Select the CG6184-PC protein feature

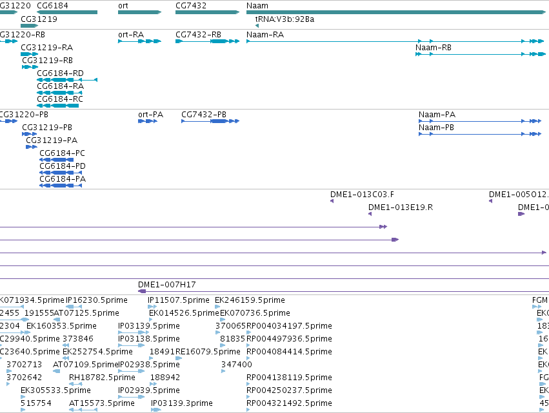click(56, 160)
